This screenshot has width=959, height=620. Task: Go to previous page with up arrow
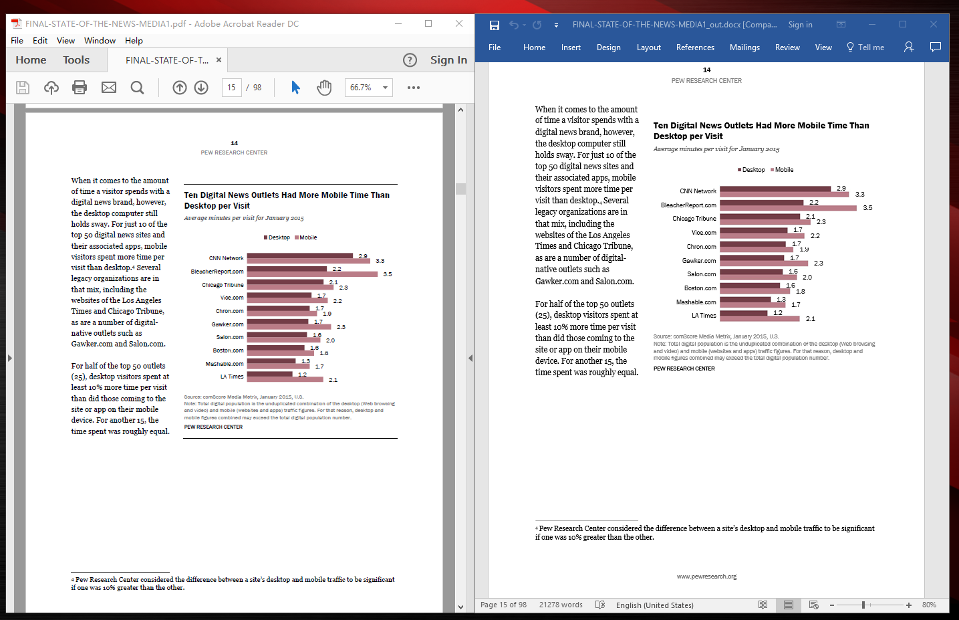pos(180,88)
